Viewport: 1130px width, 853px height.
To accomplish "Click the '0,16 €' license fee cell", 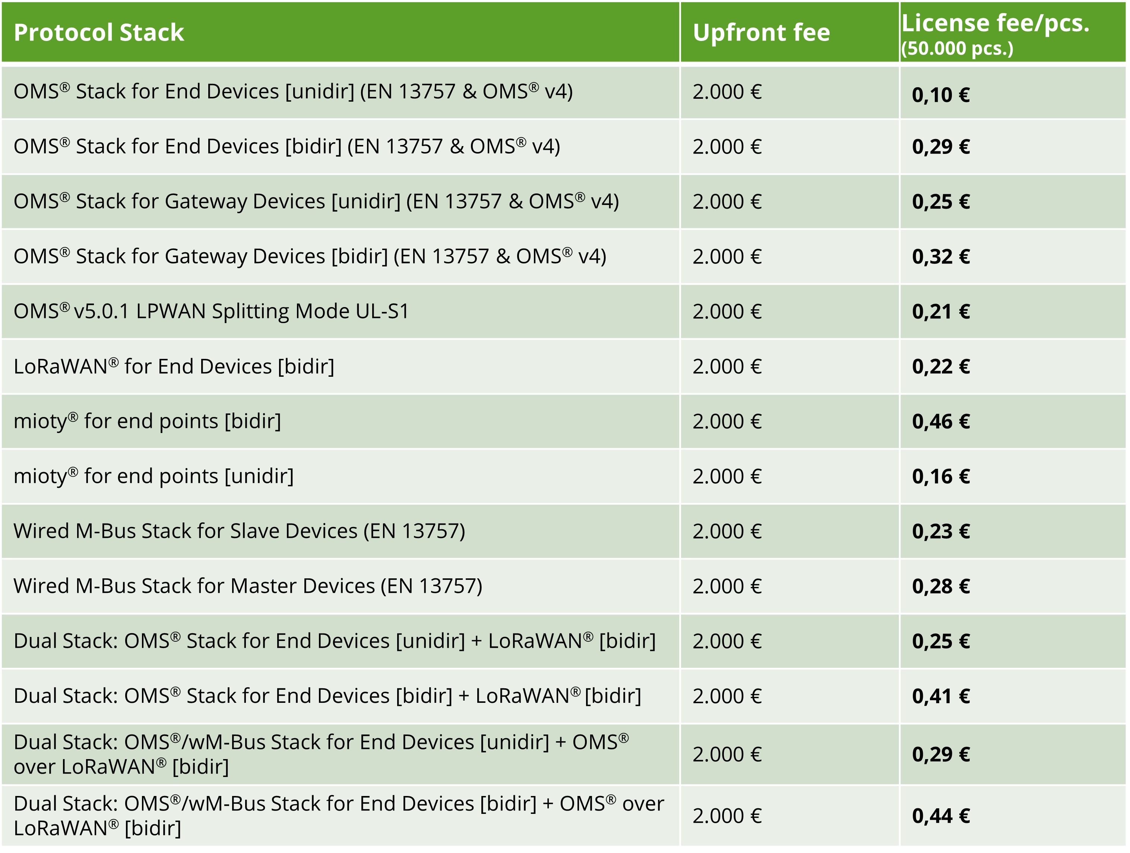I will point(941,476).
